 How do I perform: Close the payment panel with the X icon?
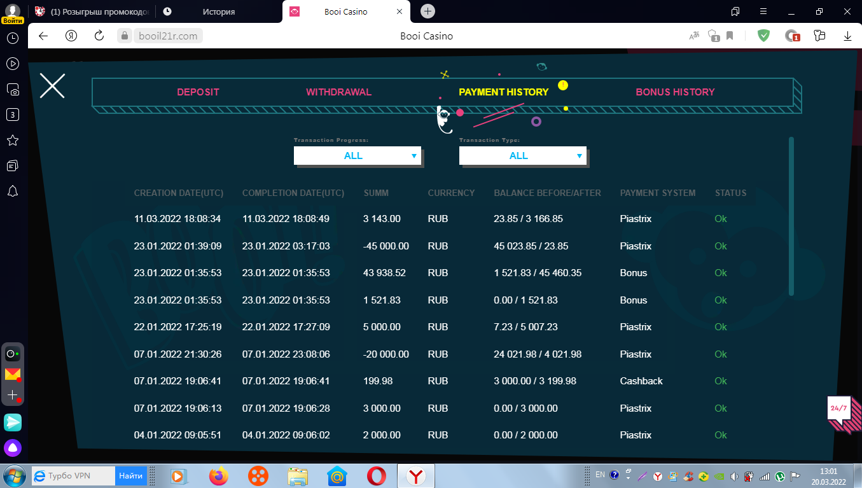coord(52,85)
